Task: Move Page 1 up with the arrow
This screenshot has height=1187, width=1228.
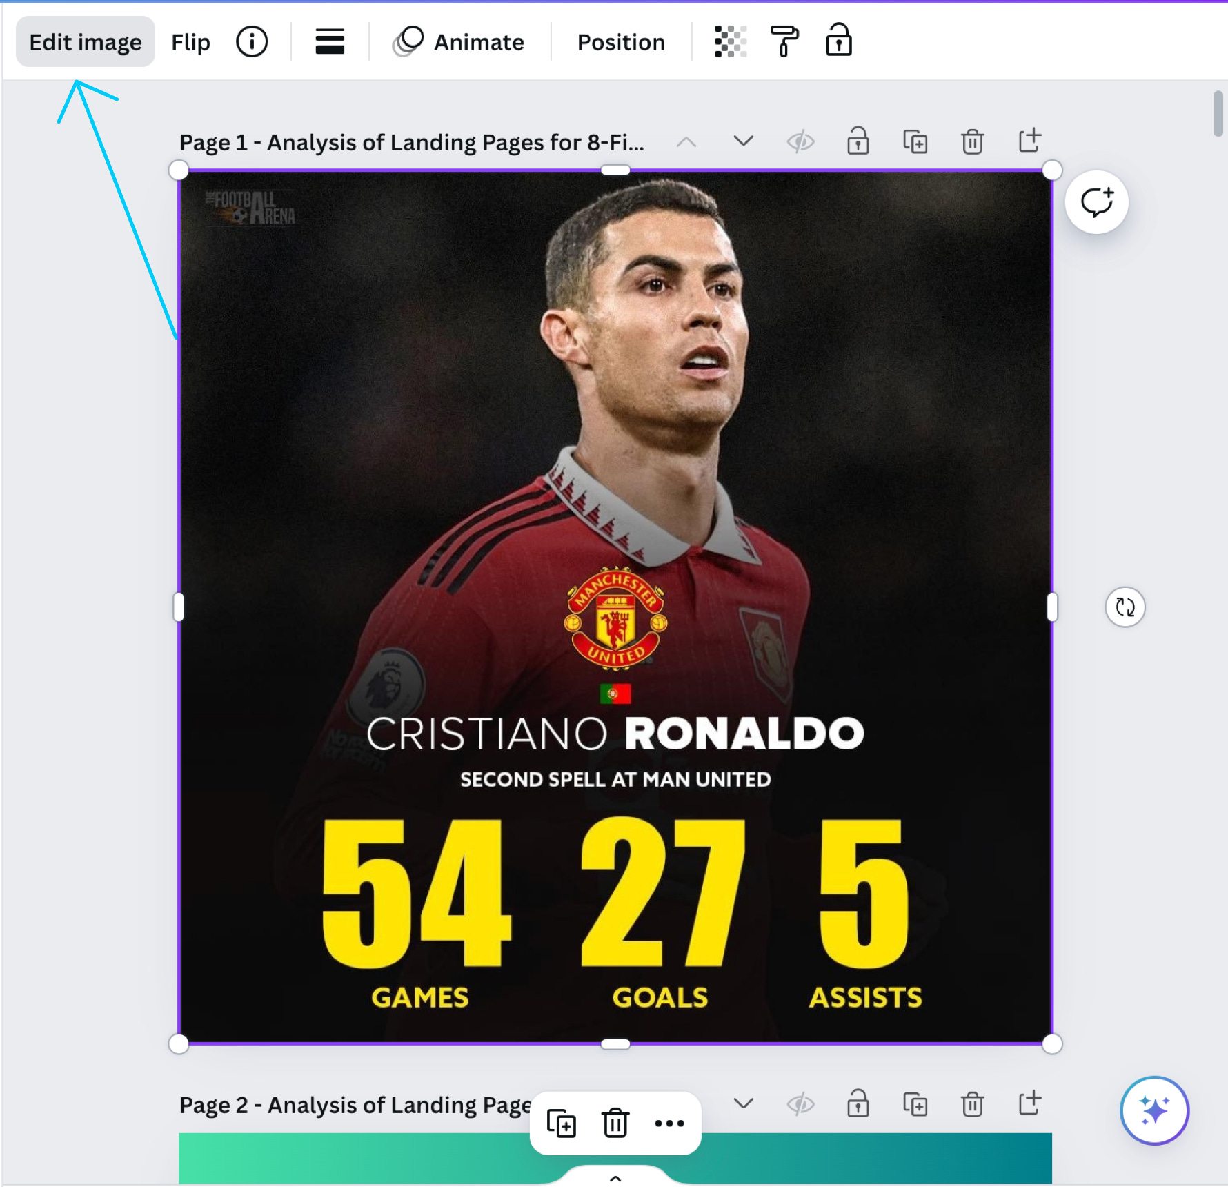Action: tap(686, 142)
